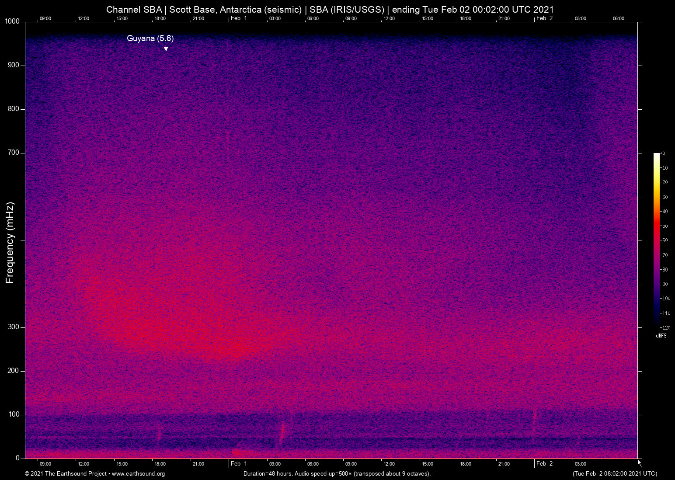
Task: Click the Earthsound Project copyright text
Action: 66,474
